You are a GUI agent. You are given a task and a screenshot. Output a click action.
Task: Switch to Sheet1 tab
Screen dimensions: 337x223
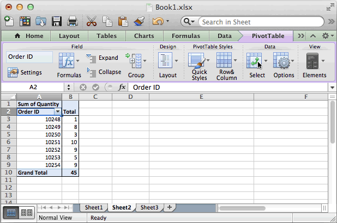coord(94,207)
